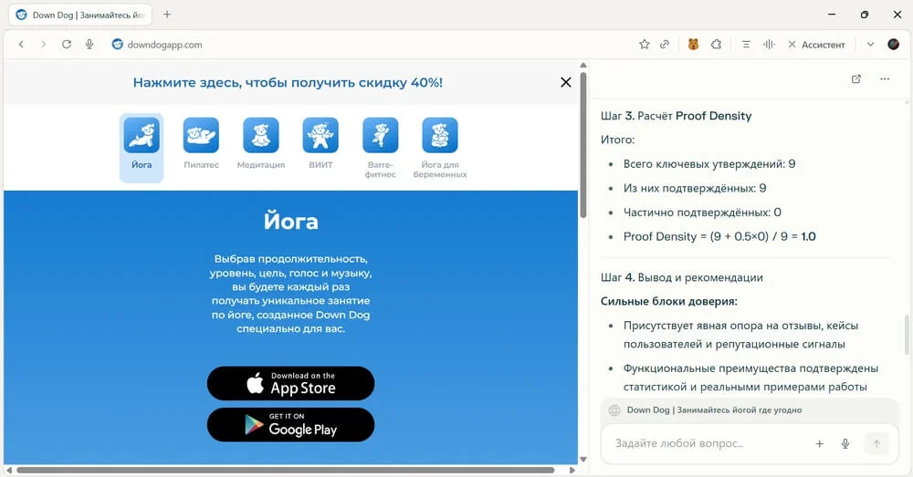Go back to the previous page
The image size is (913, 477).
[x=21, y=44]
